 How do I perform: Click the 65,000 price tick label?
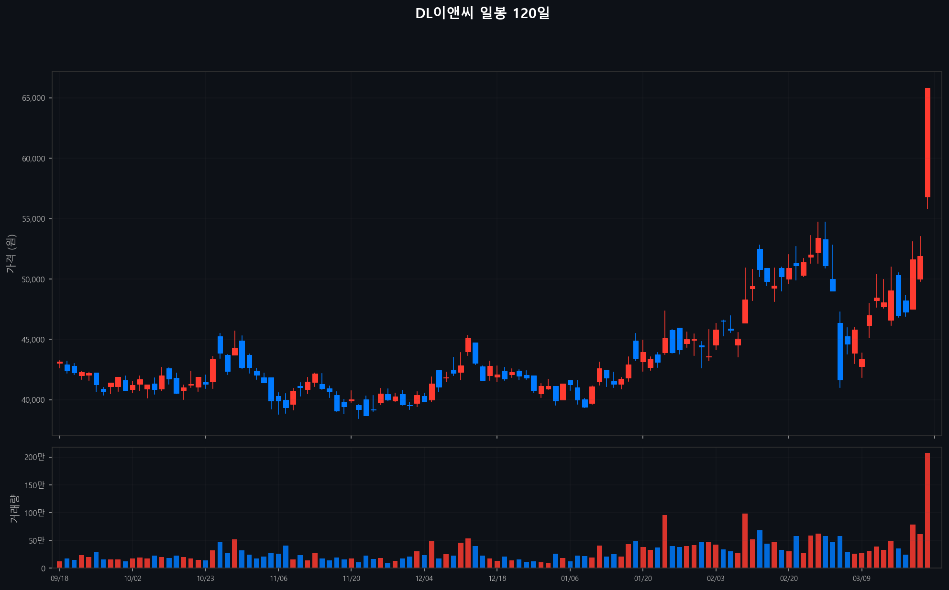[x=33, y=98]
